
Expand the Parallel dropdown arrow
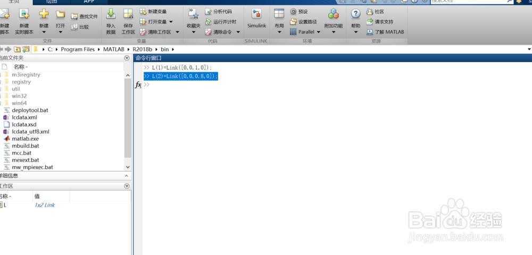coord(318,32)
